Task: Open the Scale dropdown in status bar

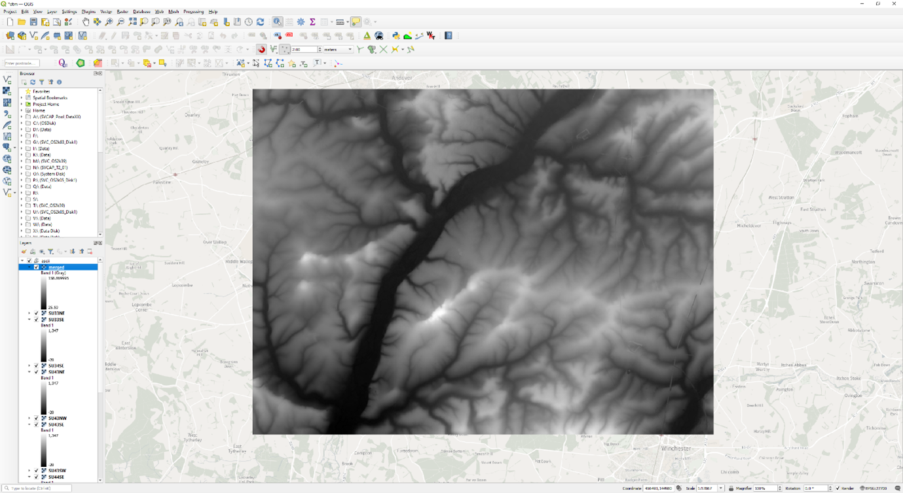Action: tap(721, 488)
